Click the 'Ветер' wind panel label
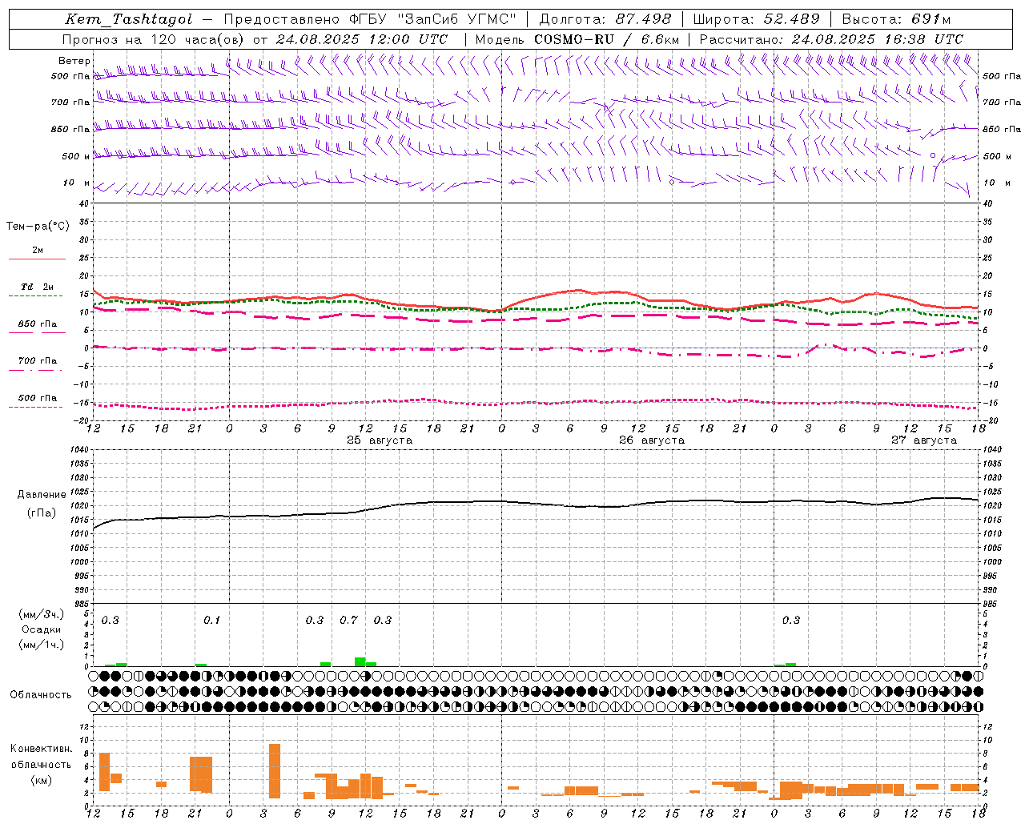1025x820 pixels. point(74,61)
